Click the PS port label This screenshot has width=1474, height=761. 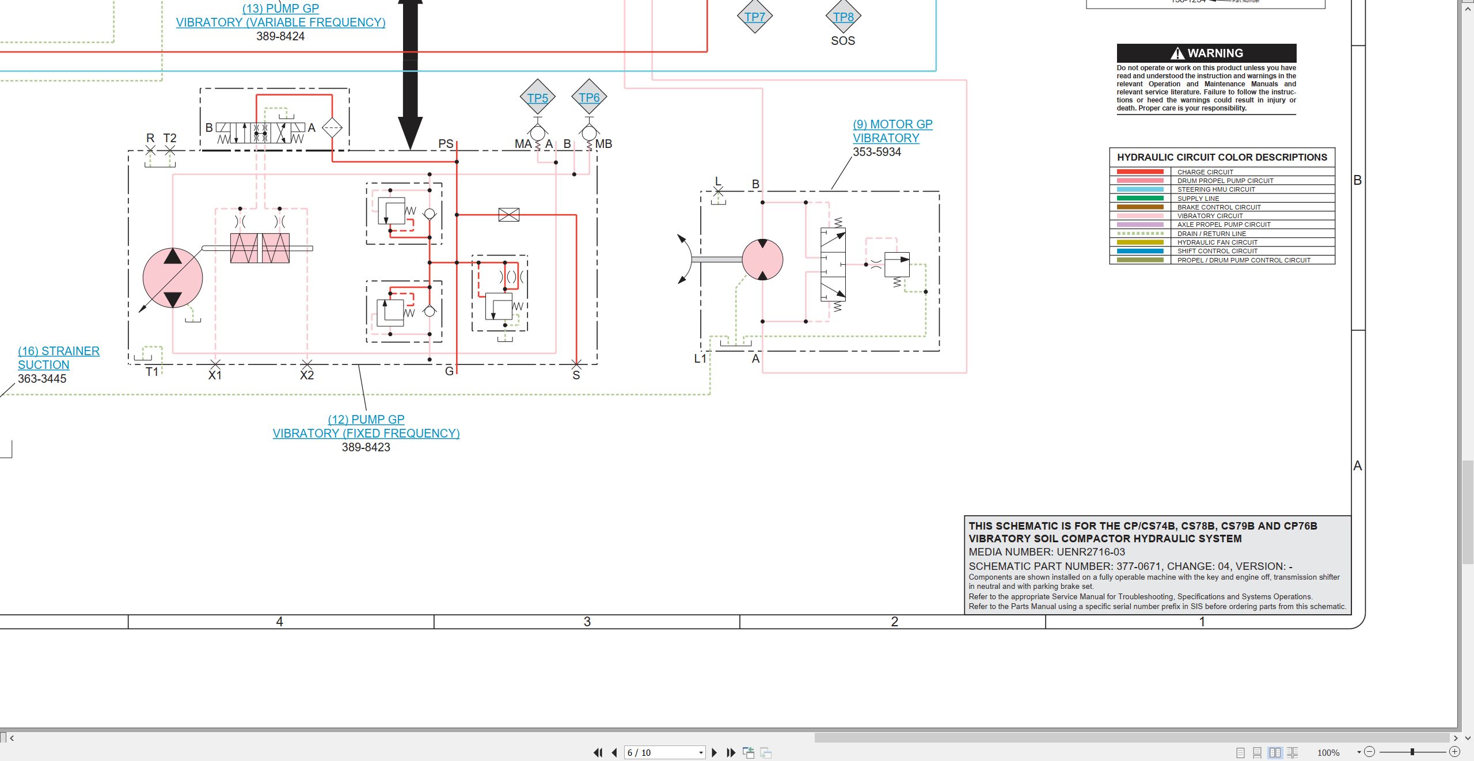coord(446,144)
